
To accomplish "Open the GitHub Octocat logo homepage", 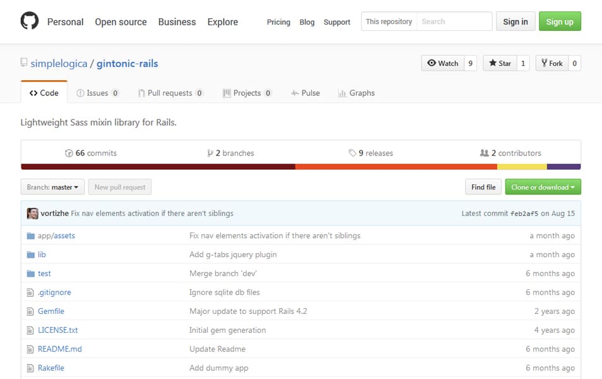I will [x=30, y=21].
